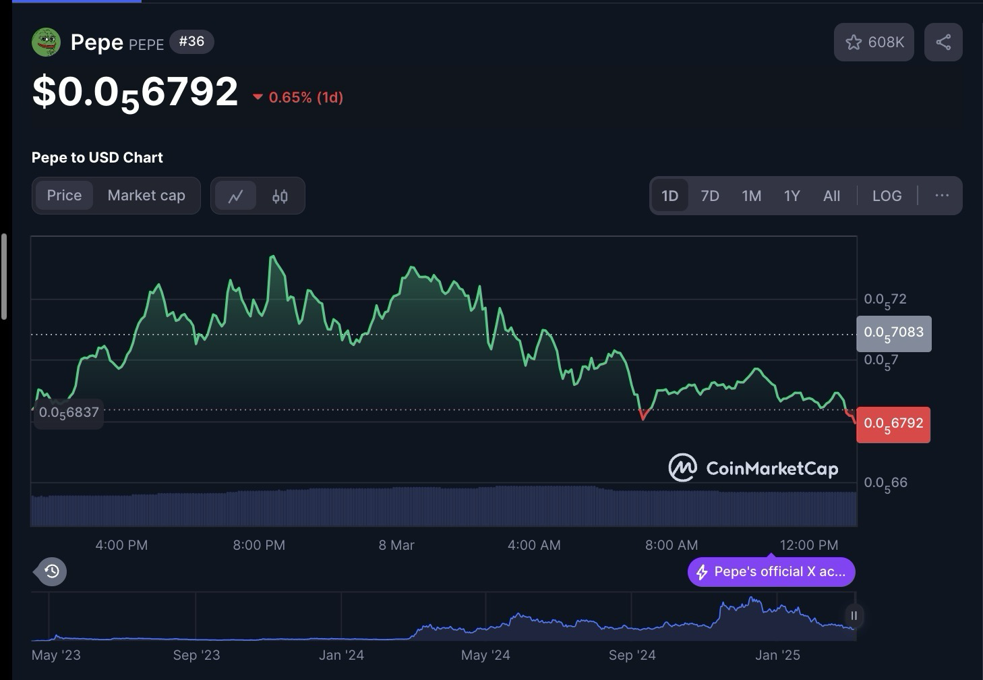Select the Price tab
This screenshot has width=983, height=680.
click(x=64, y=196)
